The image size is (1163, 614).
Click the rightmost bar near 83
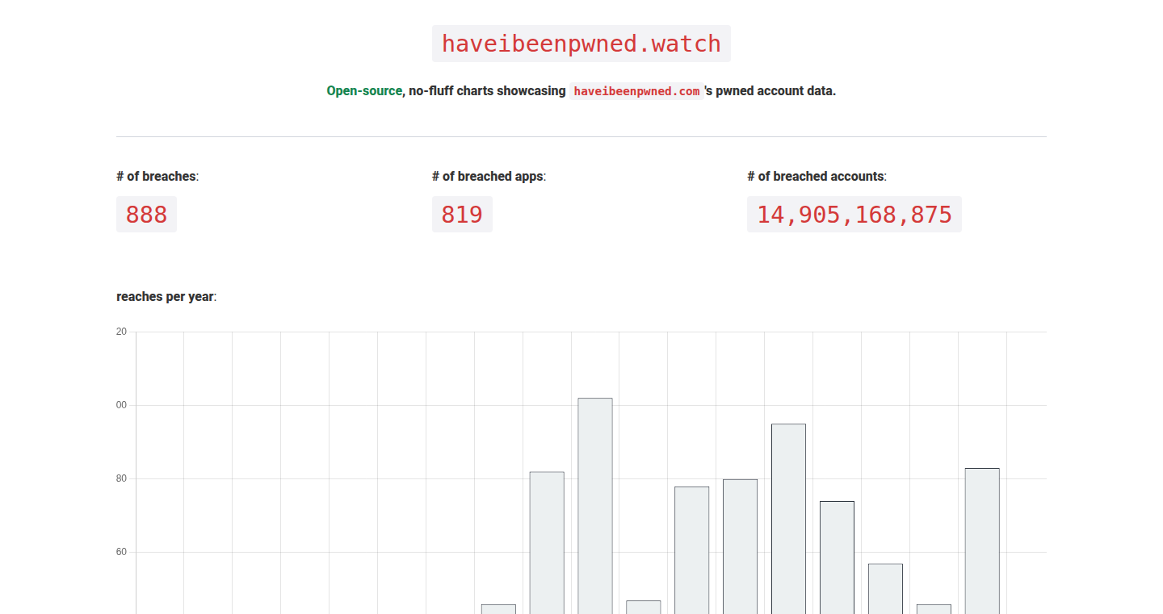(x=982, y=541)
